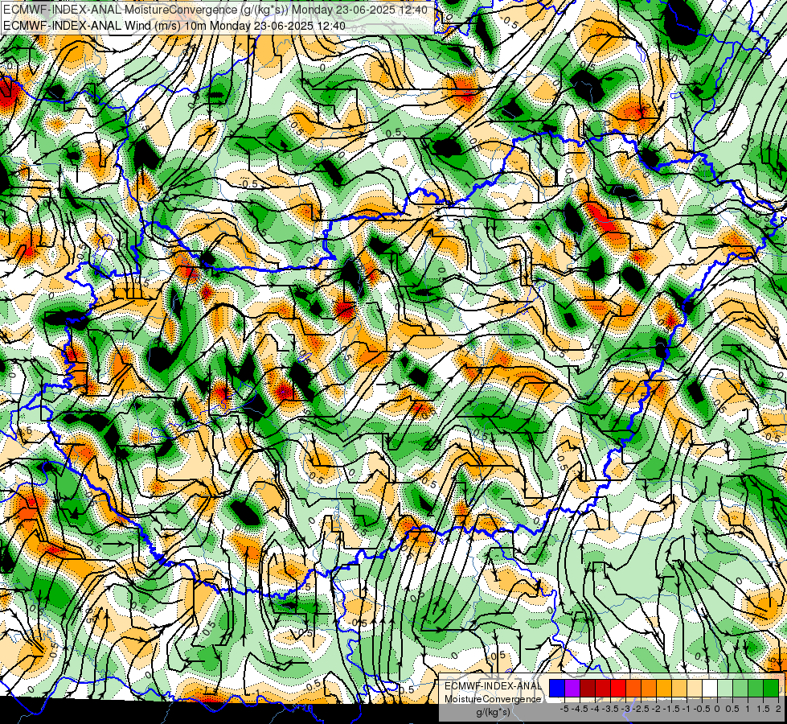This screenshot has height=724, width=787.
Task: Select legend swatch between -3.5 and -3
Action: (618, 689)
